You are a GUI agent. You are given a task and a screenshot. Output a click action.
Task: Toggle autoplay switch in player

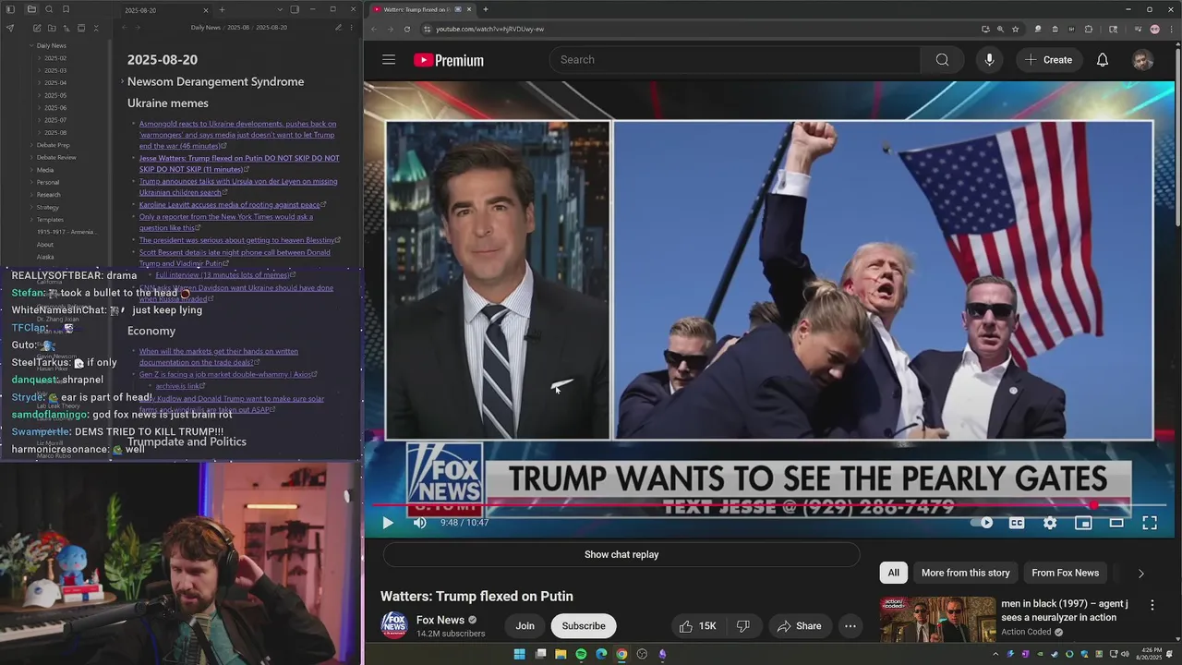coord(982,523)
